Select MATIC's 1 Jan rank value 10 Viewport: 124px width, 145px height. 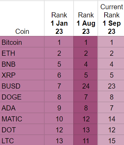(x=59, y=118)
